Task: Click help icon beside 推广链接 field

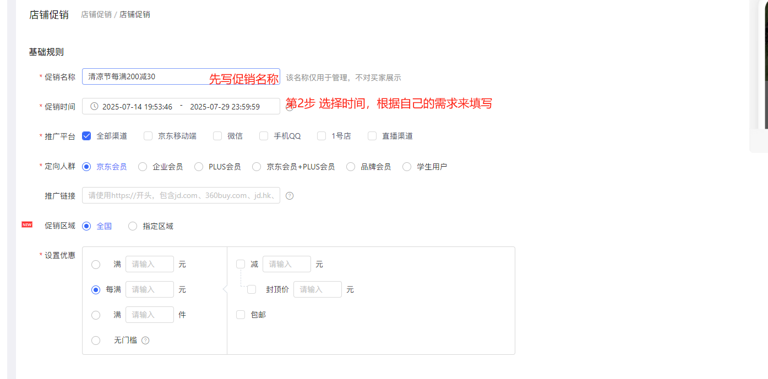Action: (290, 196)
